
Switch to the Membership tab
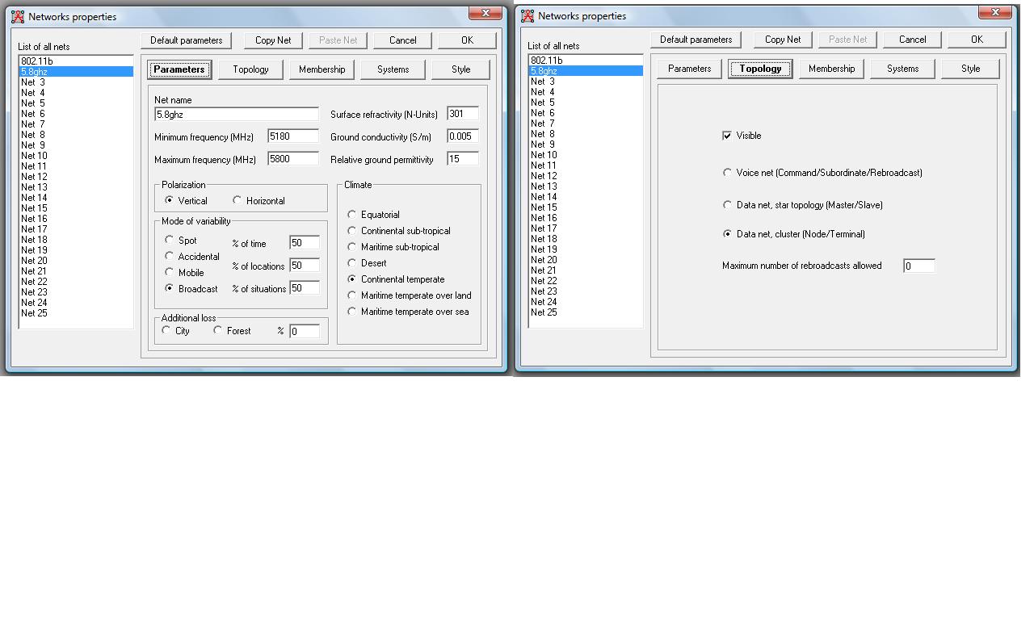tap(322, 69)
